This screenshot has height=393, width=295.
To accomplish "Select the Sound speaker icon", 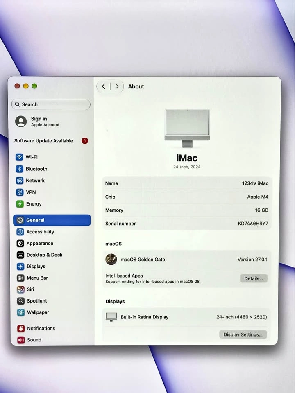I will [x=21, y=340].
